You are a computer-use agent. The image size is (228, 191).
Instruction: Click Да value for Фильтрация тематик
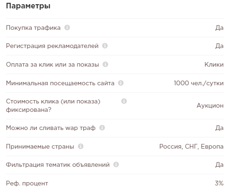(x=220, y=165)
